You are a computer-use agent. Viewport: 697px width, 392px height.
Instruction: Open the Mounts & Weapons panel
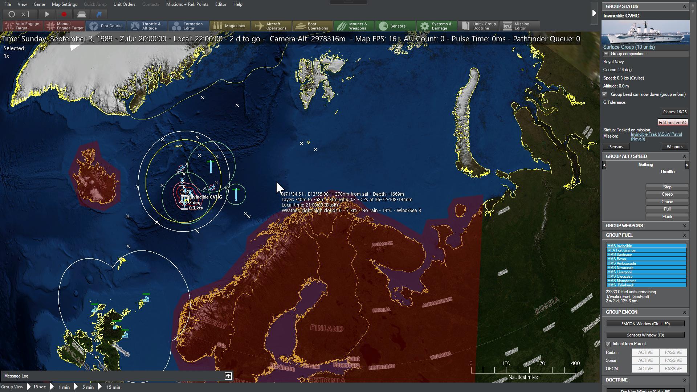[354, 26]
